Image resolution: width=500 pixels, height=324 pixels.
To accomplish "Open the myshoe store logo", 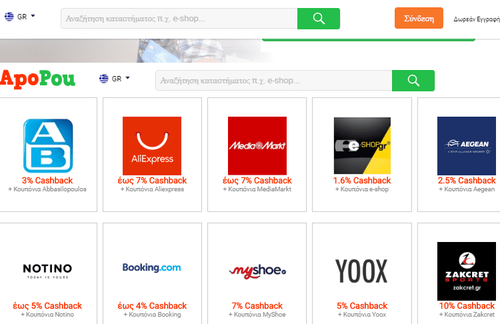I will point(257,271).
